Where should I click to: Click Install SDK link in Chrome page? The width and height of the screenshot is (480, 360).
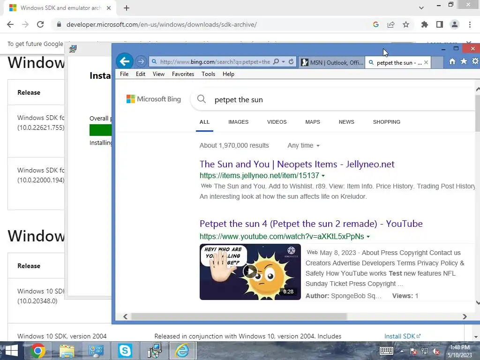click(x=402, y=336)
